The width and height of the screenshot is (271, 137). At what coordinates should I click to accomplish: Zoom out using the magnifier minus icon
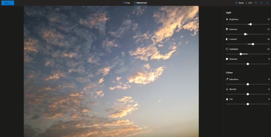262,3
